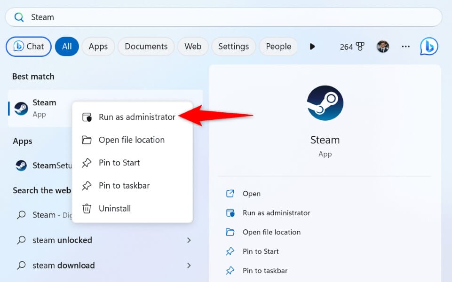Click the SteamSetup Steam icon
This screenshot has height=282, width=452.
21,165
